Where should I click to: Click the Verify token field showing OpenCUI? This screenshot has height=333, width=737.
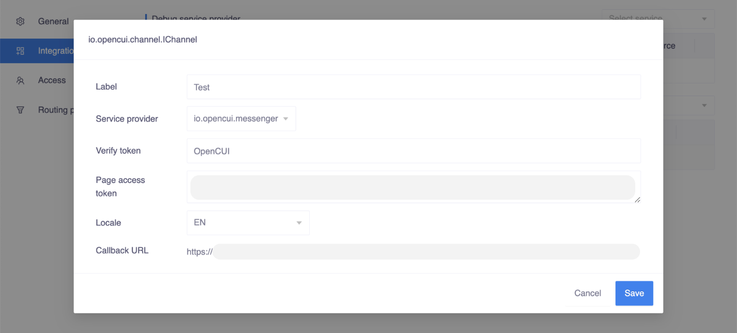pos(413,150)
